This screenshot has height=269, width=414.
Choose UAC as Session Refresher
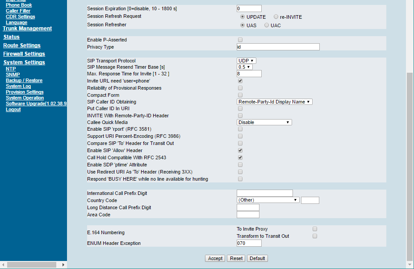[267, 25]
